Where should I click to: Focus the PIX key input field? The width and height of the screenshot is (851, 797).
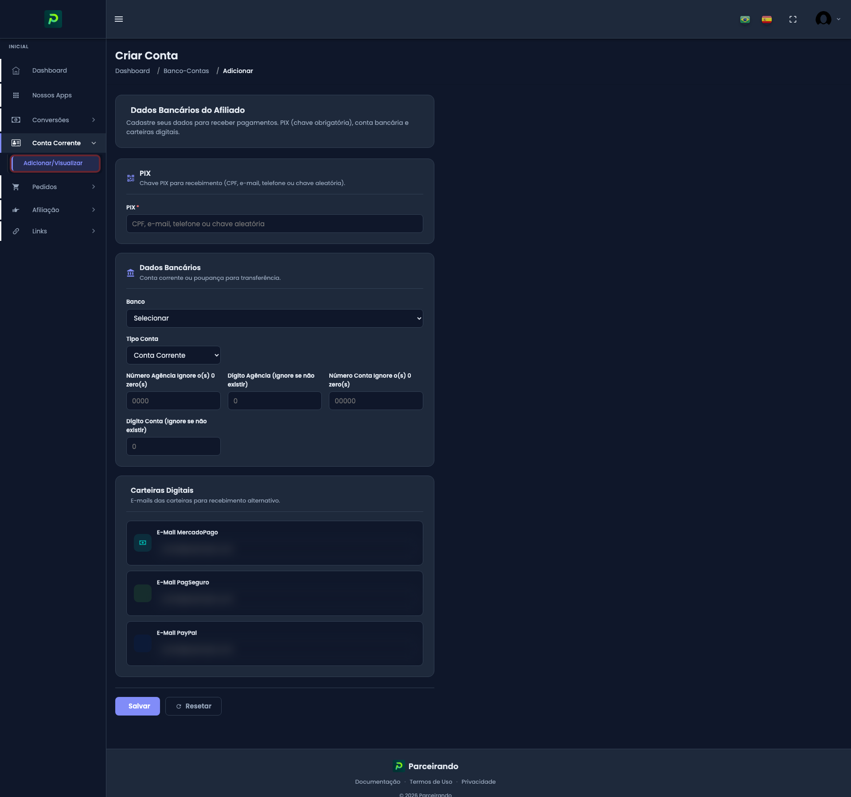274,224
